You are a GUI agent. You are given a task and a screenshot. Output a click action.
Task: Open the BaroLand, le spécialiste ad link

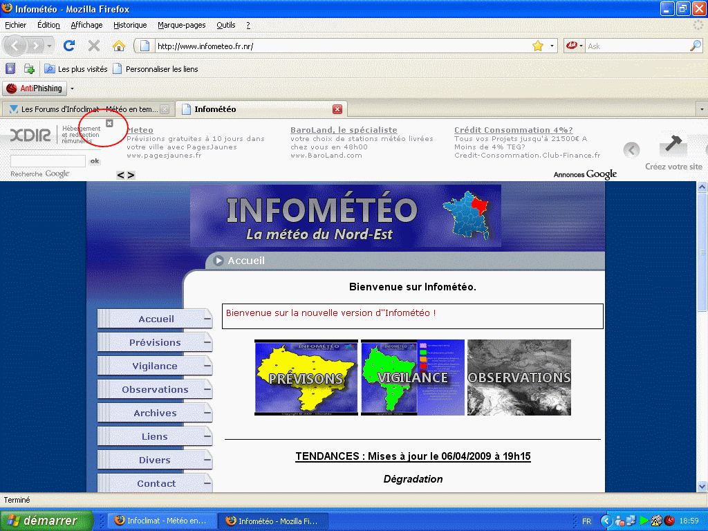pos(344,130)
